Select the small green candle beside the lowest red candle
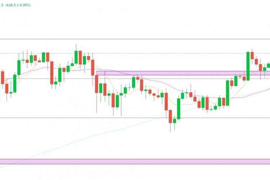The width and height of the screenshot is (270, 180). pos(175,121)
